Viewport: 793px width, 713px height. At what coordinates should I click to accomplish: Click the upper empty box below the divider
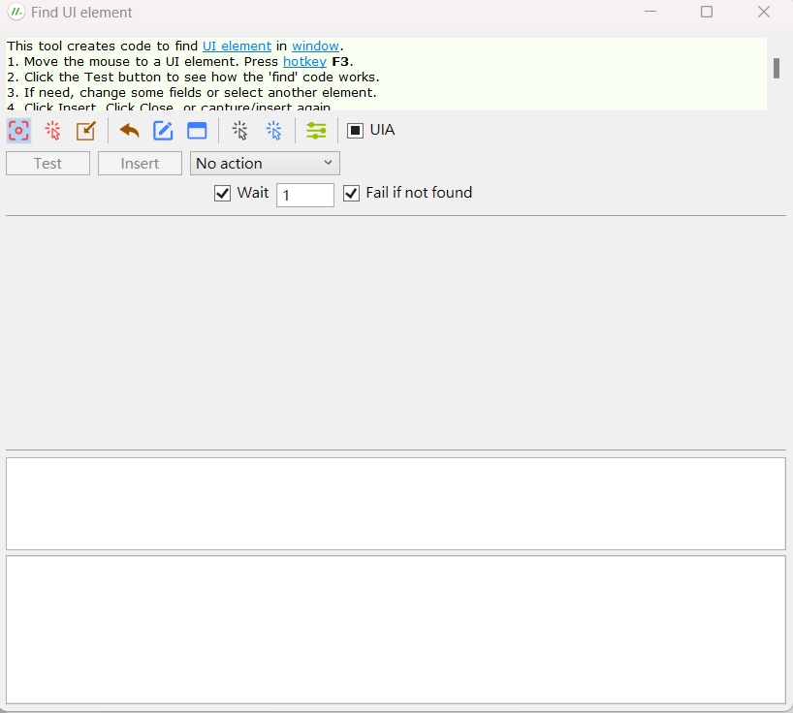[396, 504]
